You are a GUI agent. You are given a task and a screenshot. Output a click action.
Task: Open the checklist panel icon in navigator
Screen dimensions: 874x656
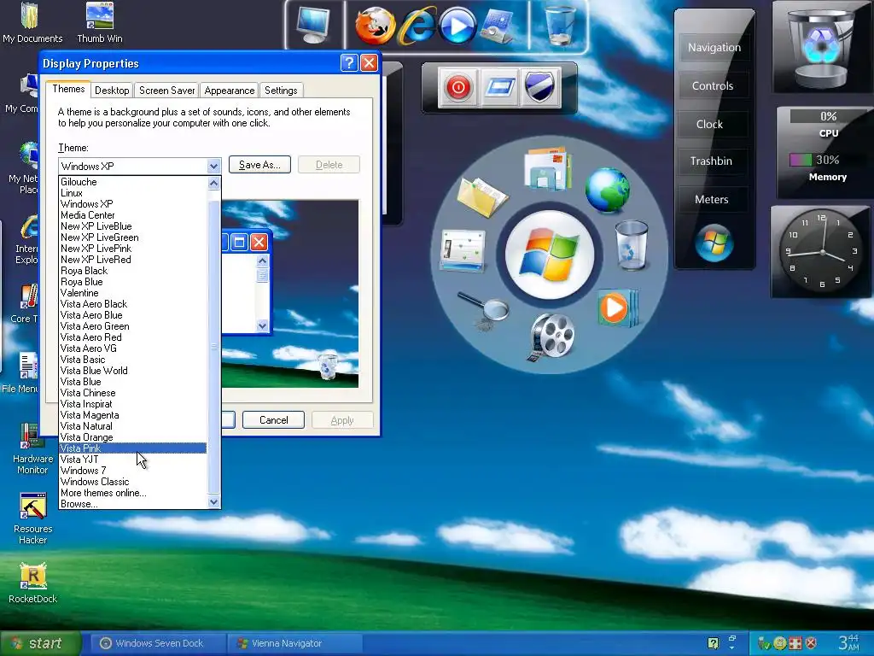pyautogui.click(x=463, y=251)
